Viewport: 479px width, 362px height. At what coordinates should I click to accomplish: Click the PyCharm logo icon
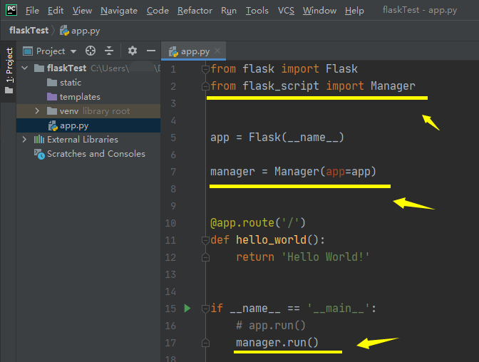[11, 10]
